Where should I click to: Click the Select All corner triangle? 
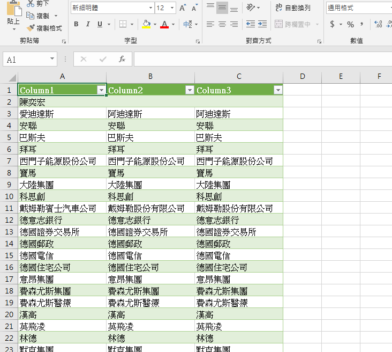[12, 78]
